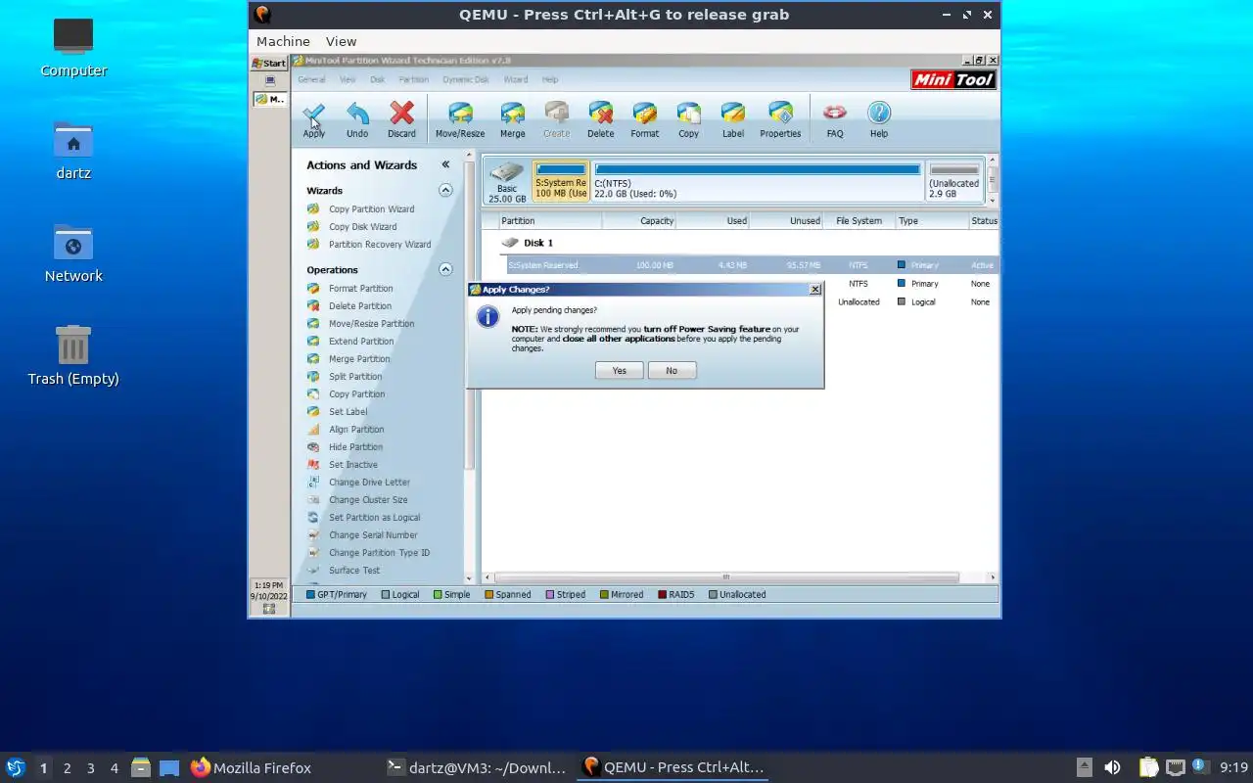1253x783 pixels.
Task: Click the Mirrored legend swatch
Action: 604,595
